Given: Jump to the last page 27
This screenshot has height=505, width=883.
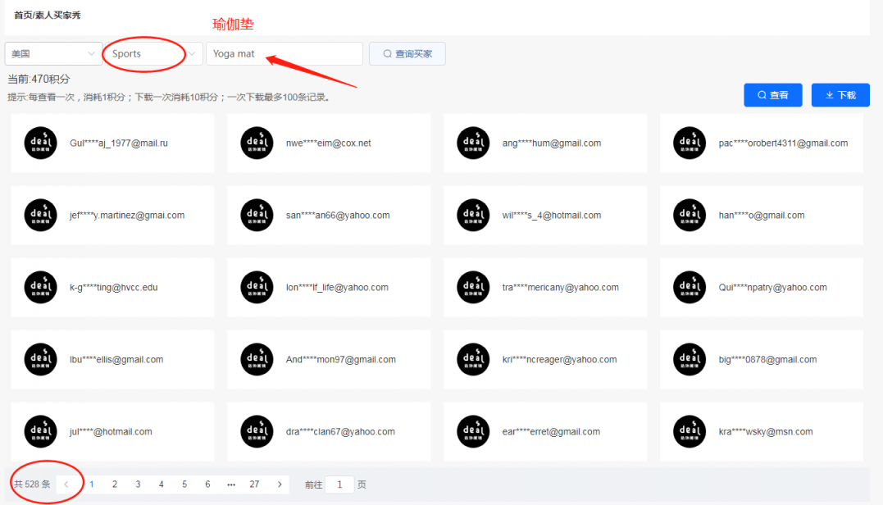Looking at the screenshot, I should pos(254,485).
